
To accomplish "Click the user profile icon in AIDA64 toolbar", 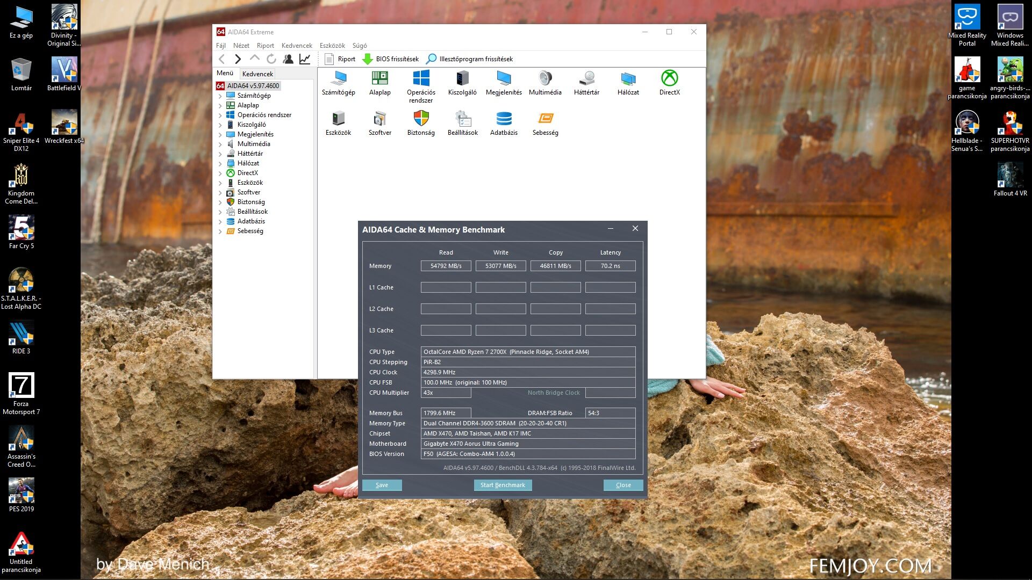I will coord(288,59).
